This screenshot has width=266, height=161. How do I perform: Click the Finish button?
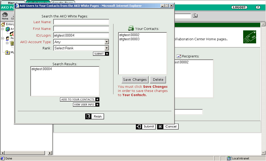[95, 116]
